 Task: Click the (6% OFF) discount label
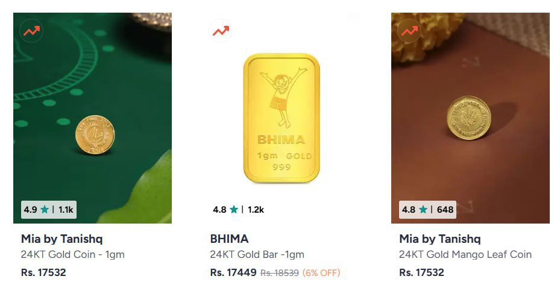pos(321,273)
